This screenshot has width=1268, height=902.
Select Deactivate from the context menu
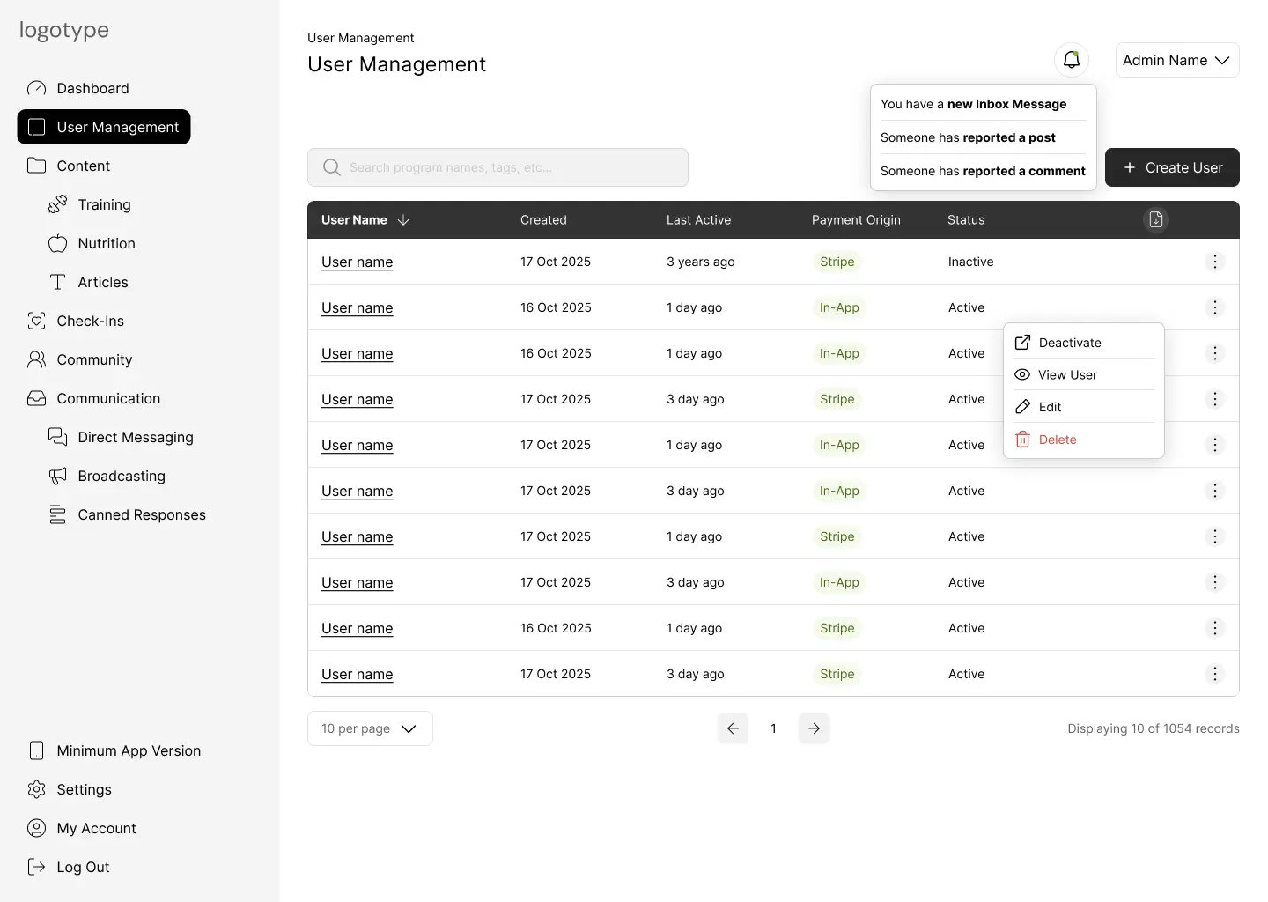point(1084,343)
